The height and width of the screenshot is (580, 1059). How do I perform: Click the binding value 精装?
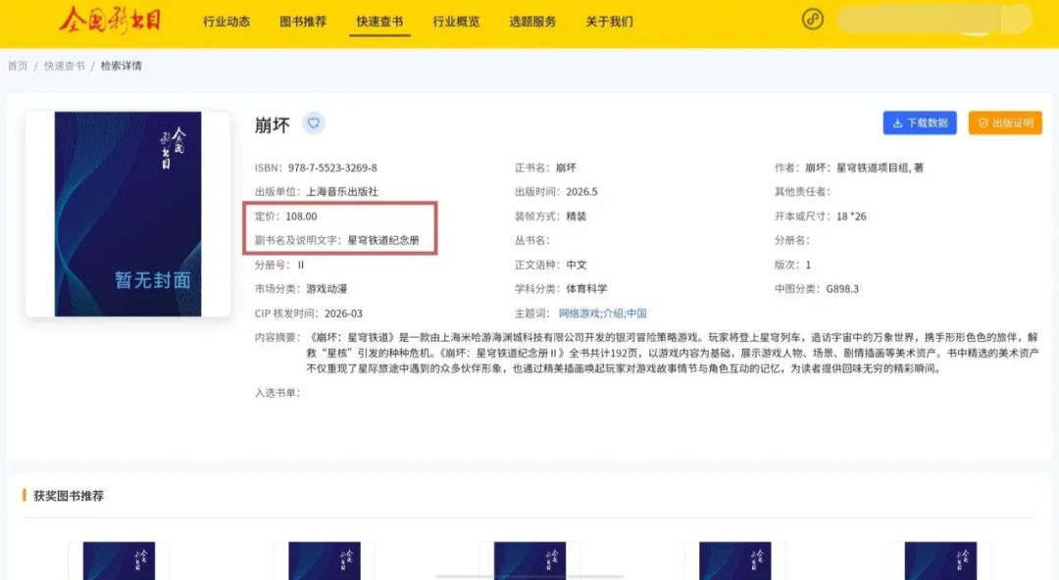coord(577,217)
